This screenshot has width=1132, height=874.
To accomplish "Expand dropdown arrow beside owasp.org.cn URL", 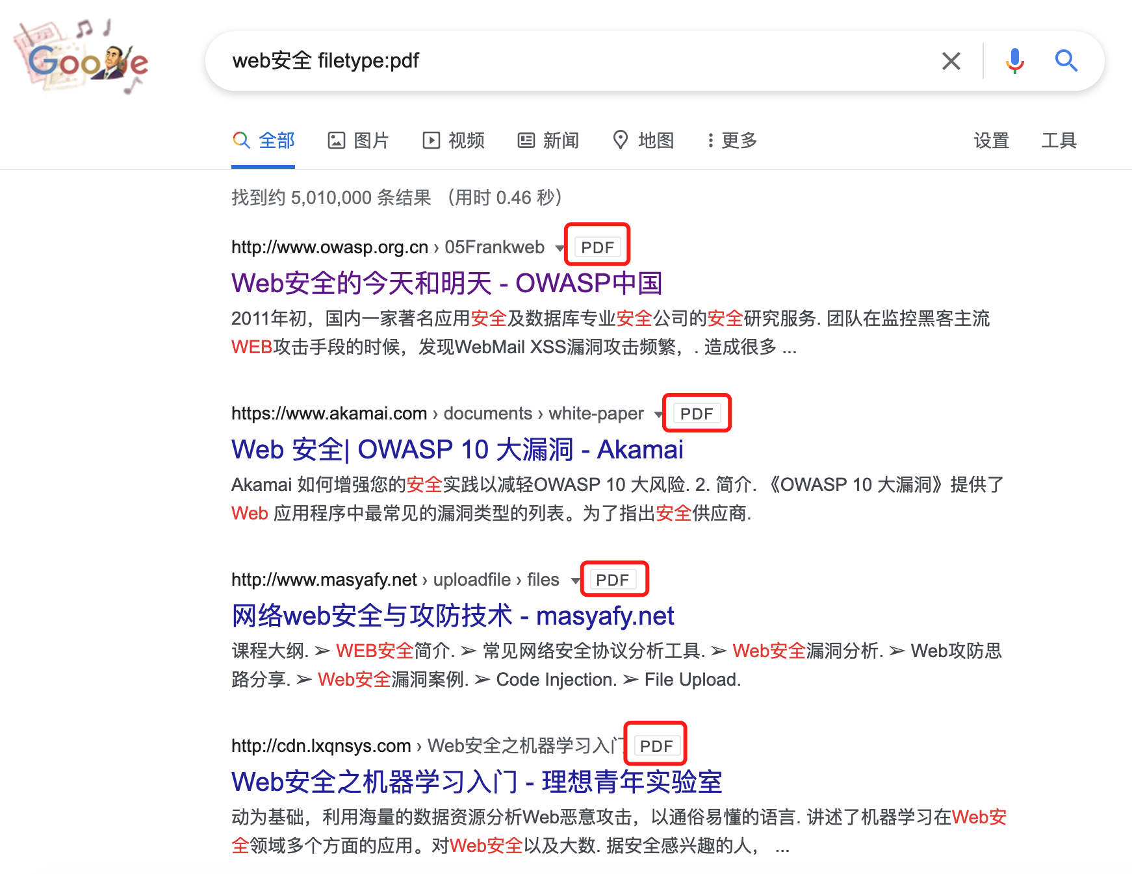I will click(x=560, y=248).
